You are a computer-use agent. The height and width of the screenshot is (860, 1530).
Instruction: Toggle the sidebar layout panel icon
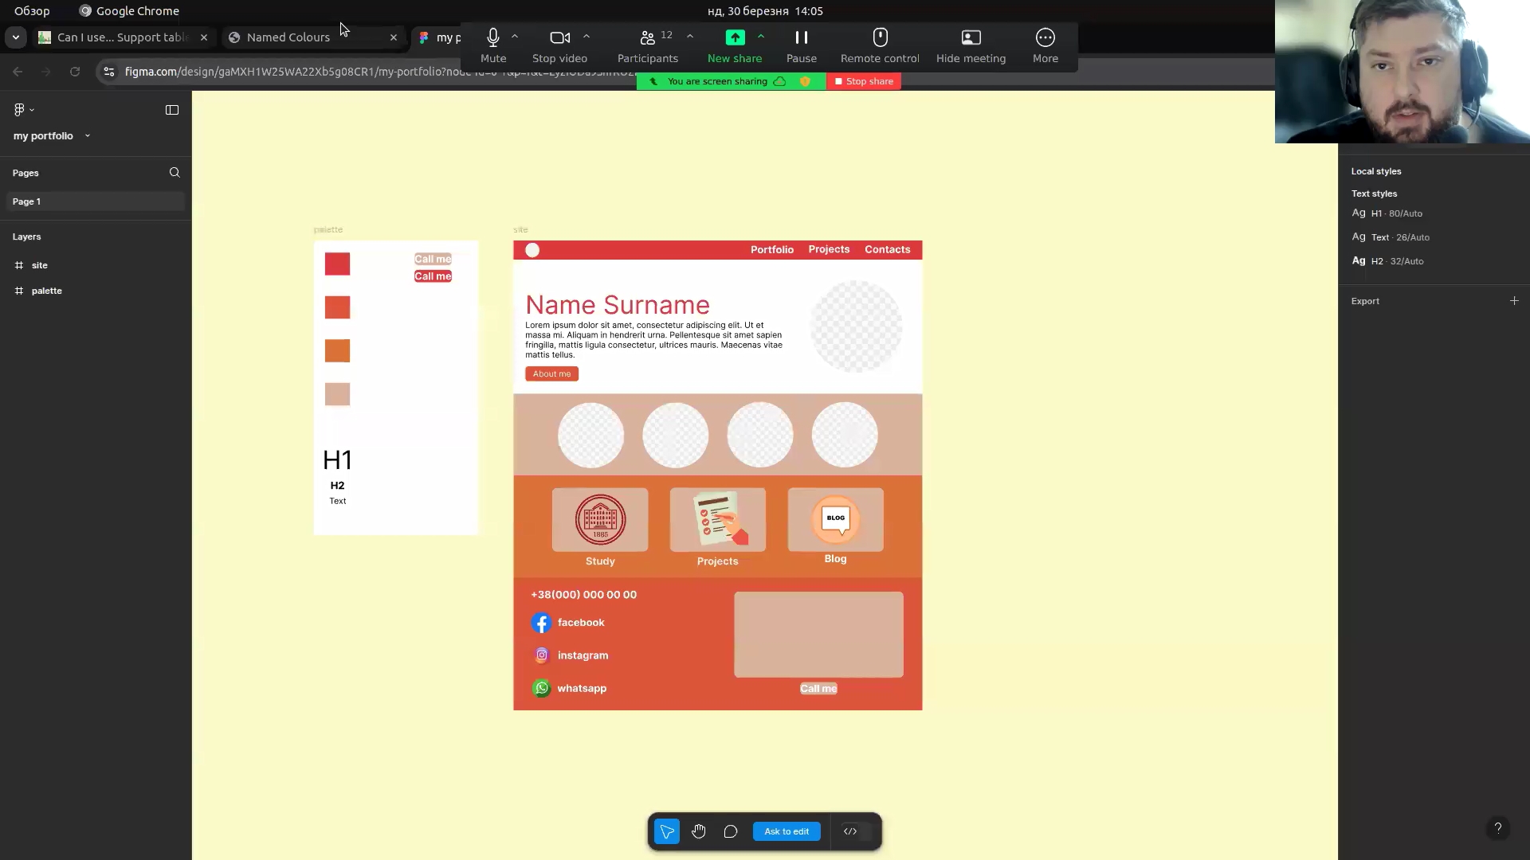pyautogui.click(x=172, y=110)
